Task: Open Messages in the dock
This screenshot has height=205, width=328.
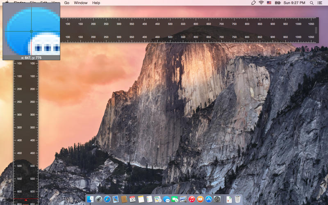Action: (x=166, y=199)
